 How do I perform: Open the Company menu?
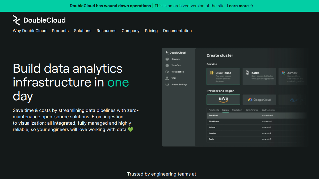click(131, 31)
